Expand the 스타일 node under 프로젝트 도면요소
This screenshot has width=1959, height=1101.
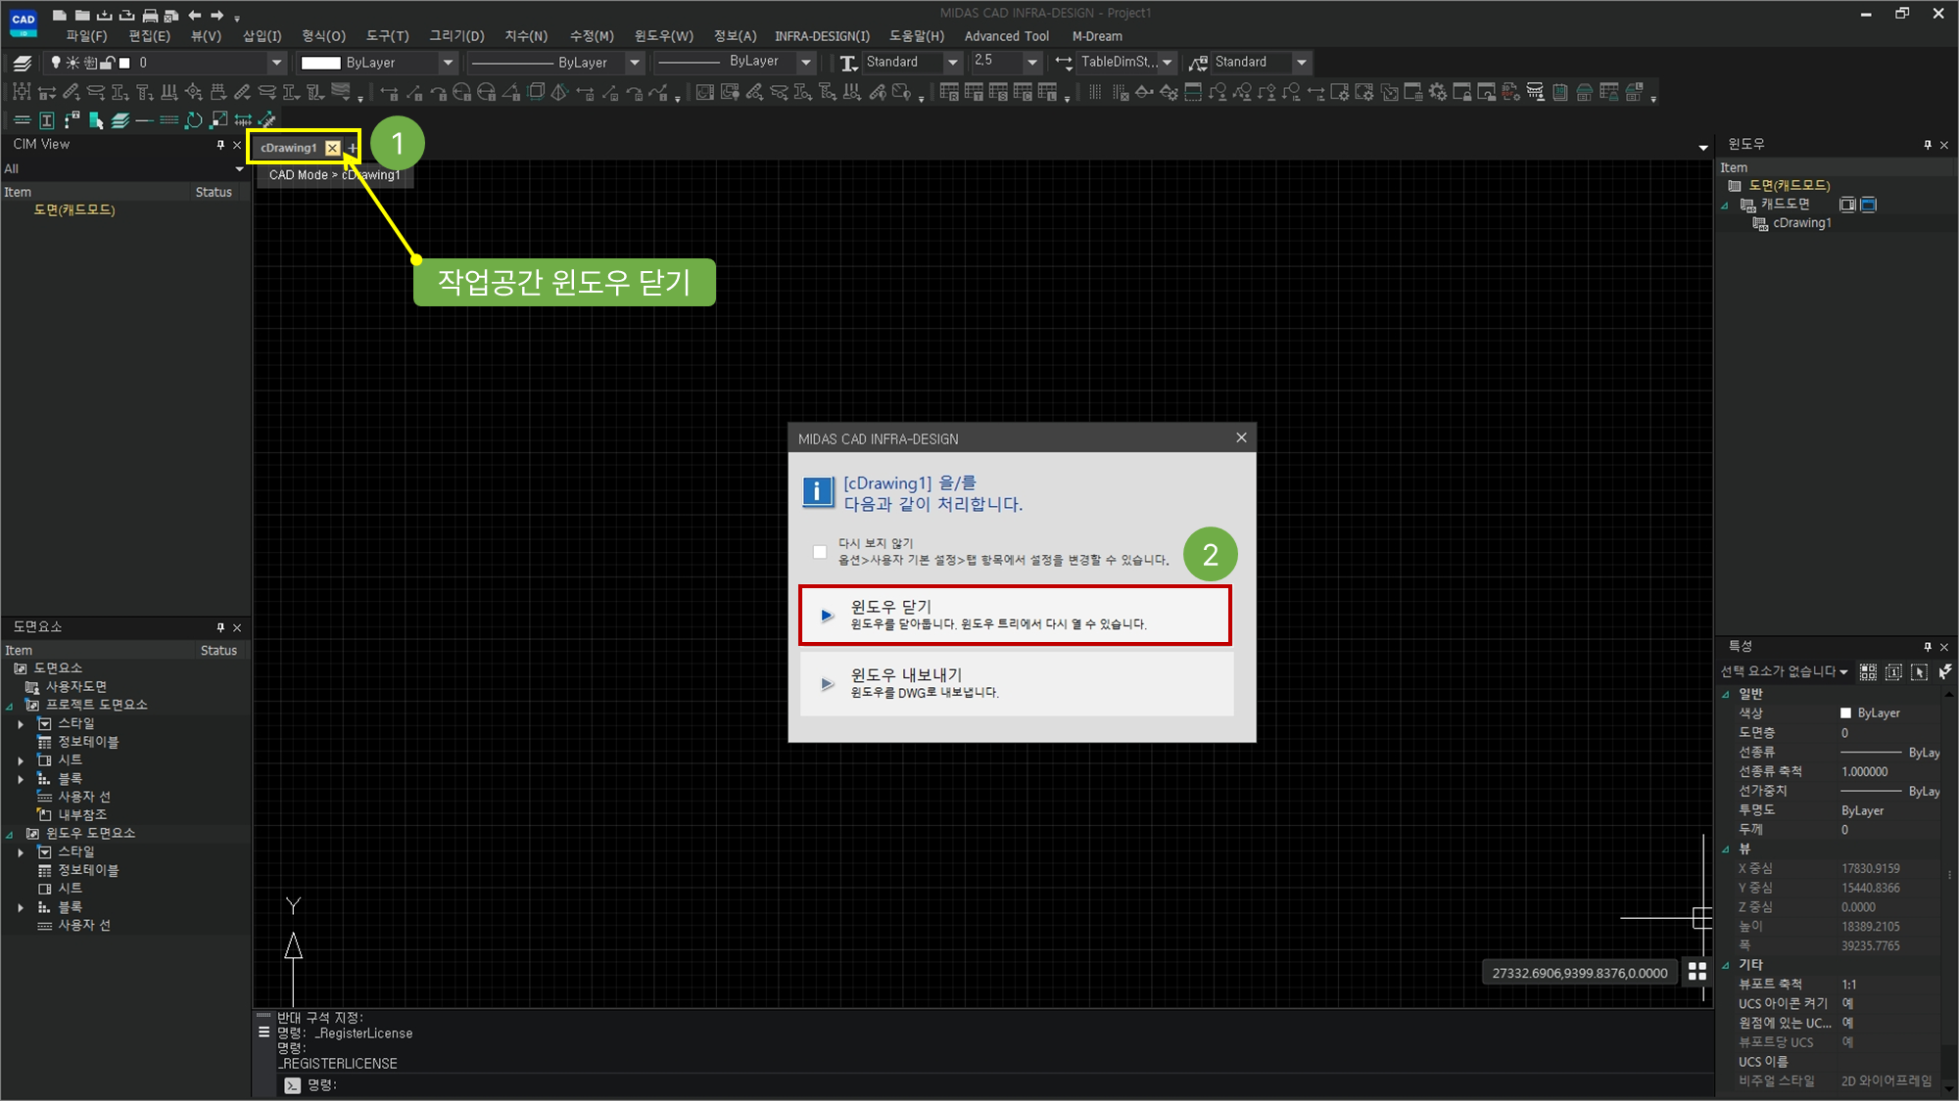(21, 724)
